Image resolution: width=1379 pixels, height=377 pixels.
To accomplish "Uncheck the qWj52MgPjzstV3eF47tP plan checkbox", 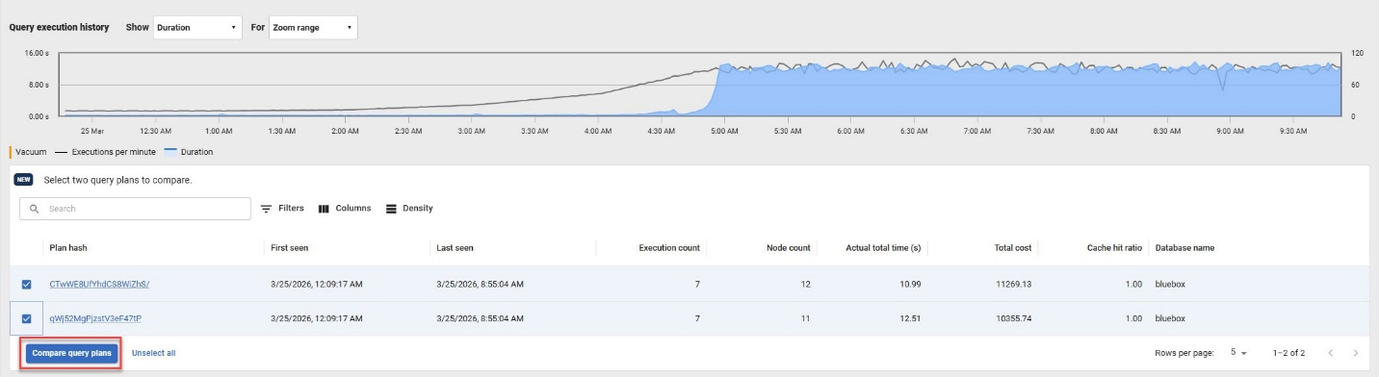I will (27, 319).
